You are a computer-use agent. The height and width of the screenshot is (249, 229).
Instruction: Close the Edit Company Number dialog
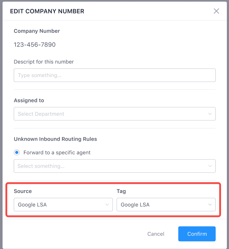point(216,11)
